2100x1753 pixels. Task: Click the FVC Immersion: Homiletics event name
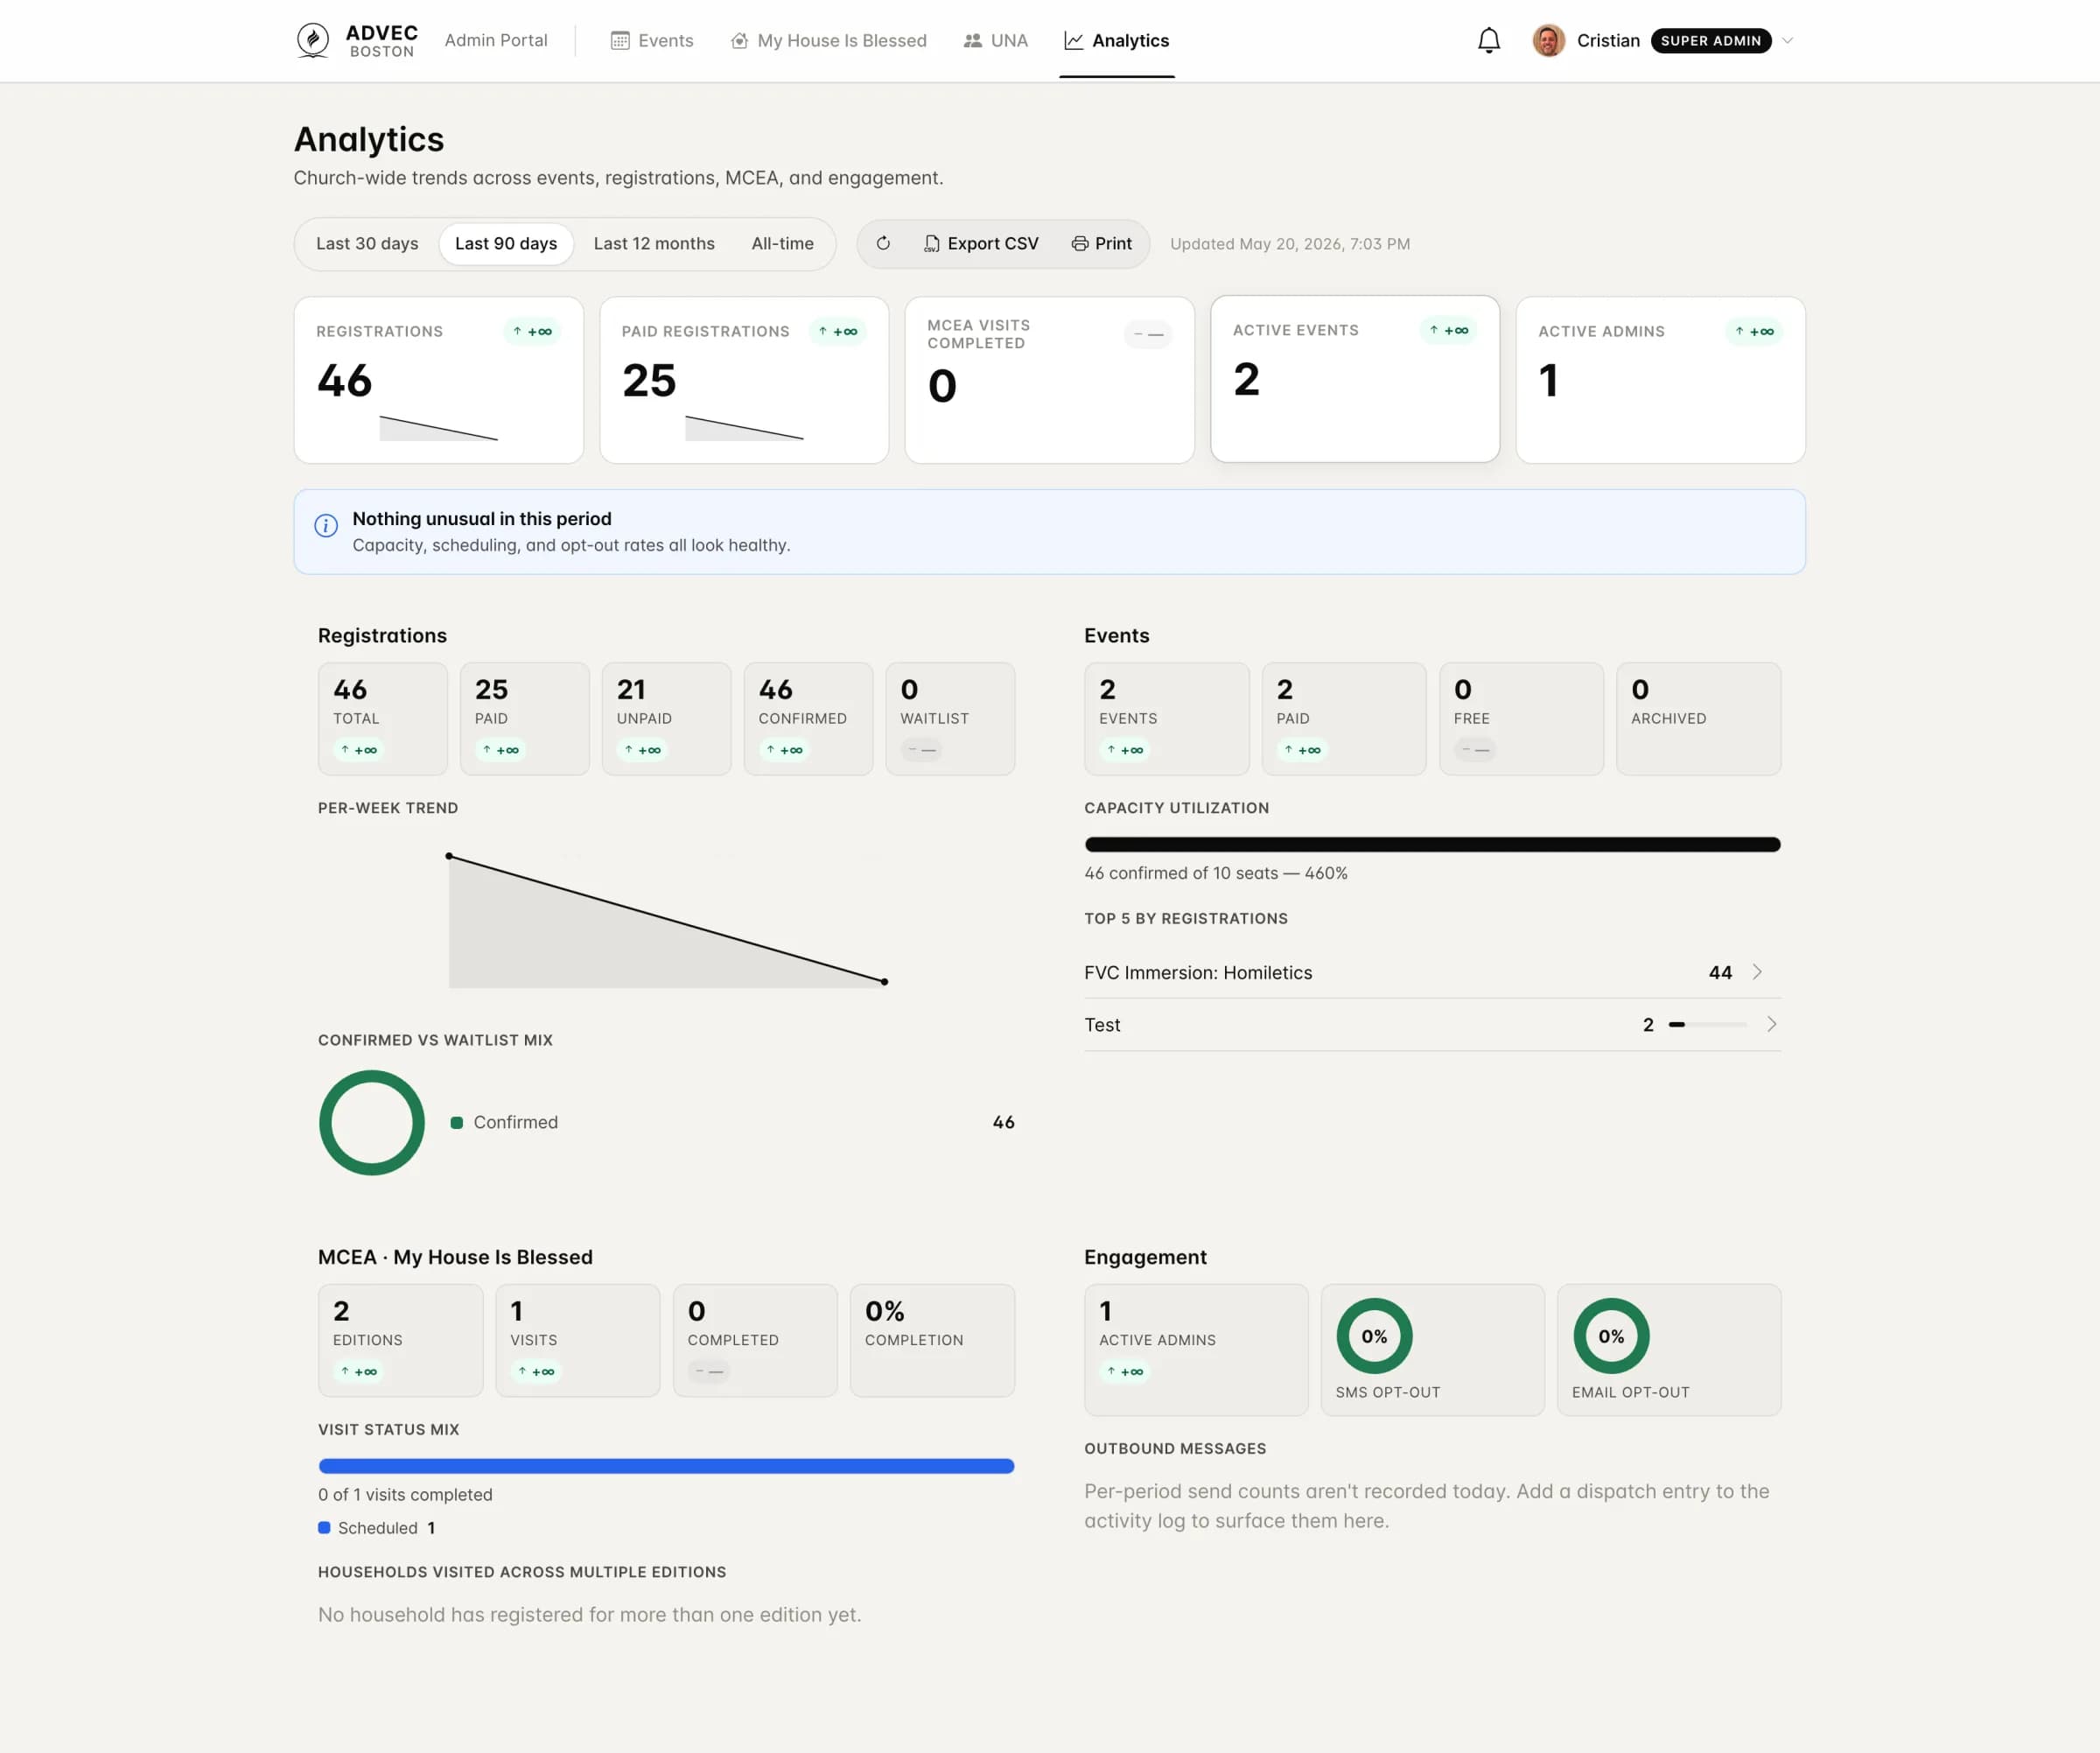[x=1198, y=972]
